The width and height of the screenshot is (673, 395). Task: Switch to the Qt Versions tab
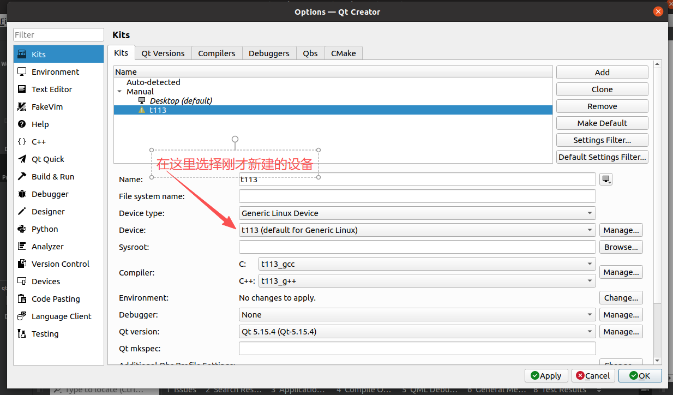[163, 53]
